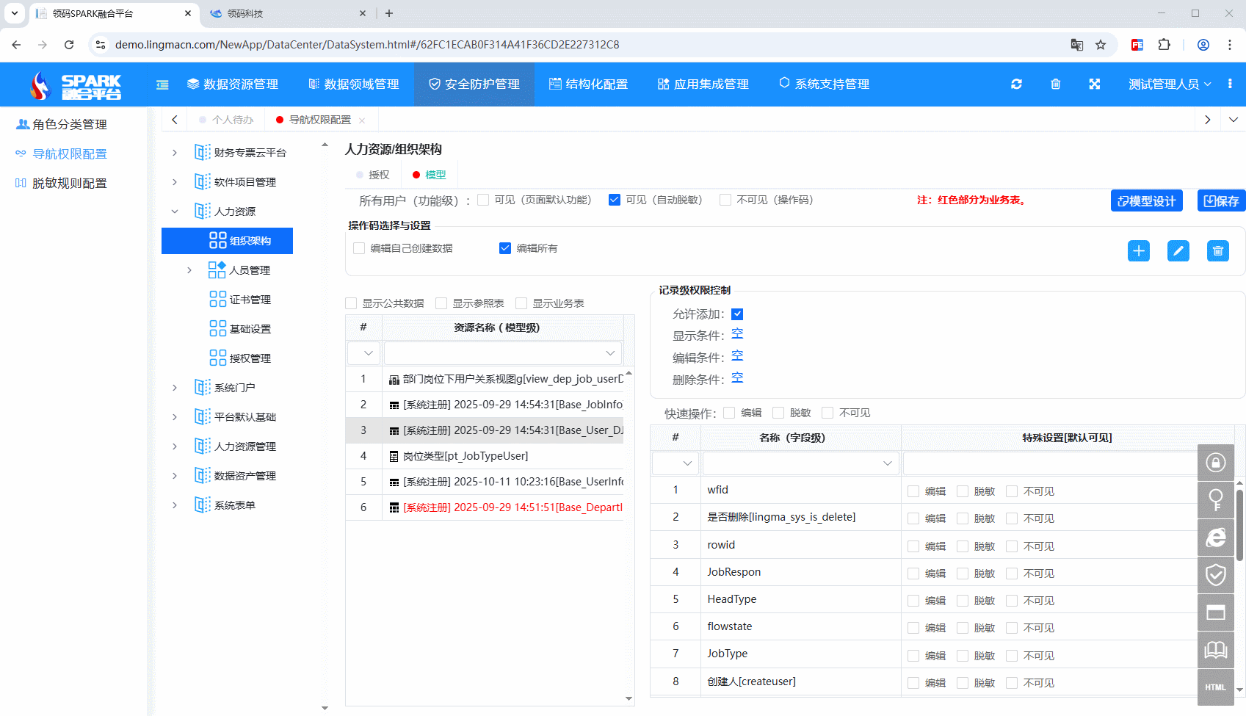Open the key permissions icon on the right sidebar
This screenshot has height=716, width=1246.
click(x=1215, y=500)
